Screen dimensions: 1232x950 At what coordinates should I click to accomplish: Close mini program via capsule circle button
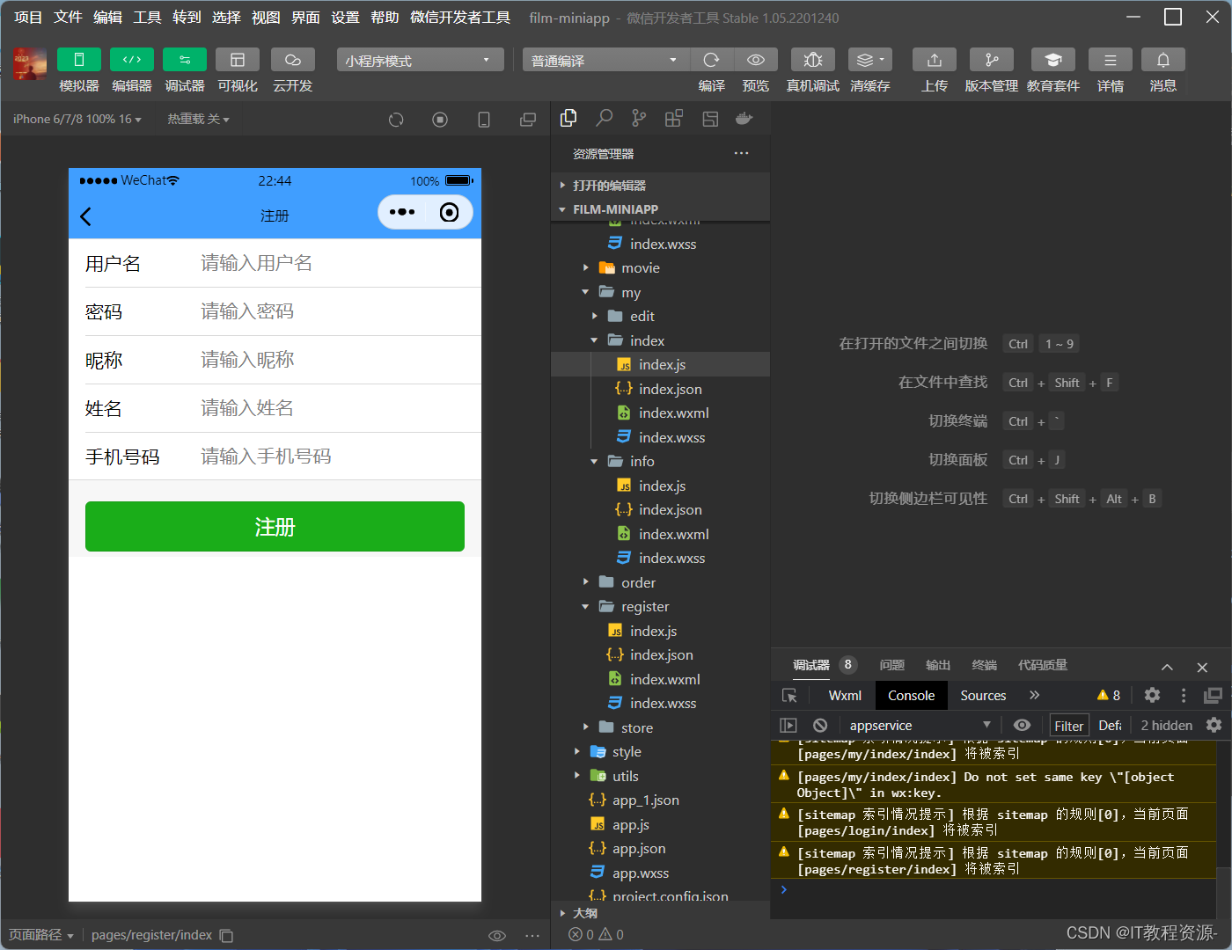point(449,212)
